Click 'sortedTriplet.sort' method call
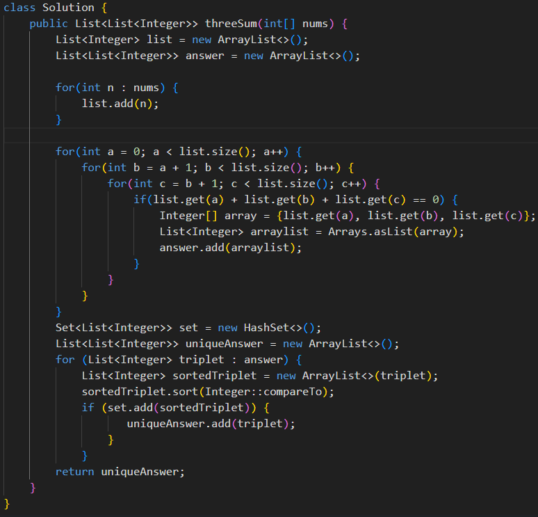The width and height of the screenshot is (538, 517). 140,392
